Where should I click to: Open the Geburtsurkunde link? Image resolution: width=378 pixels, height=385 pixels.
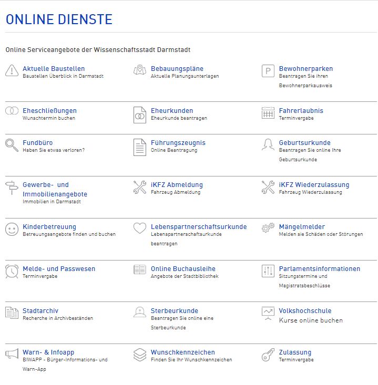pos(304,143)
